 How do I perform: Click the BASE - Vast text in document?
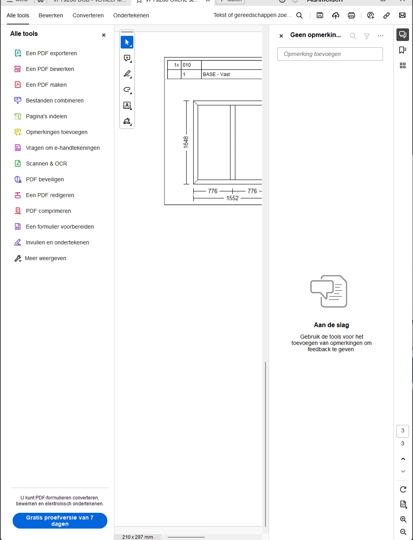click(216, 74)
